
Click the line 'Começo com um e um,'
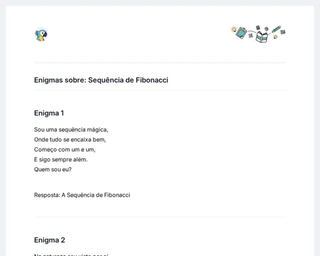[65, 149]
